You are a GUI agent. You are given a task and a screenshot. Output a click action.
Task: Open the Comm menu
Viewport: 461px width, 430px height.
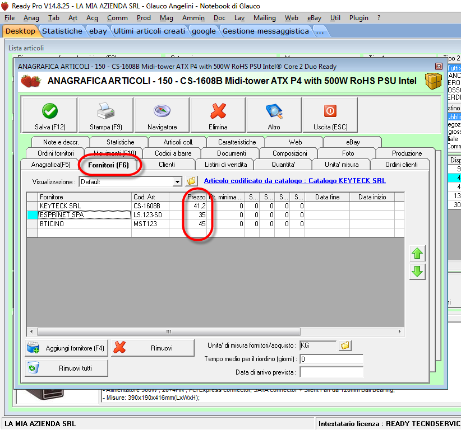(x=117, y=18)
